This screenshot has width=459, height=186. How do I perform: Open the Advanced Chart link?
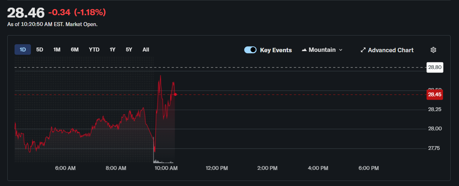(x=390, y=50)
